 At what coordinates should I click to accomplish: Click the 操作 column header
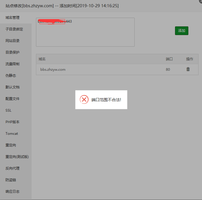(x=190, y=59)
